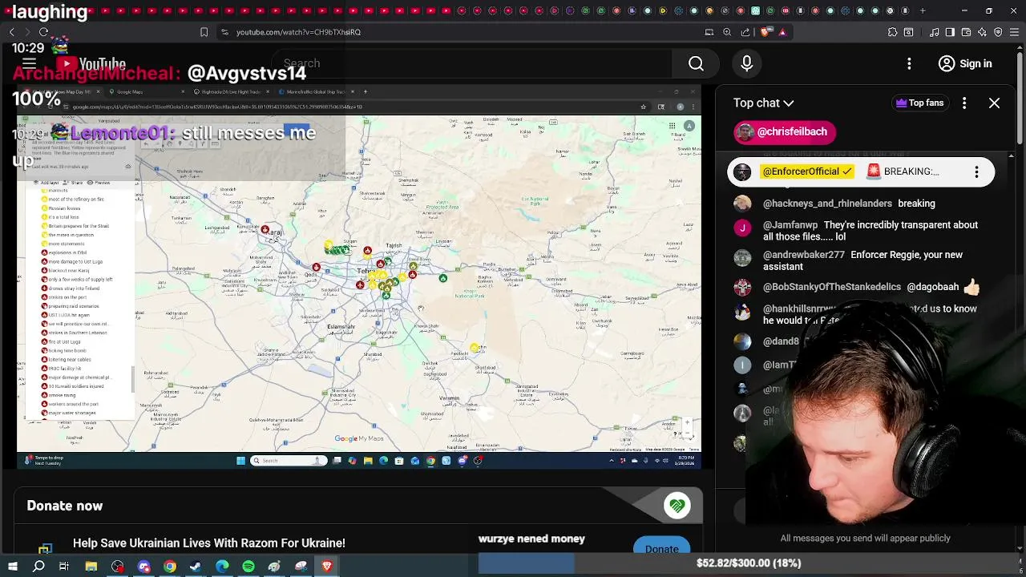Zoom in on the streamed Google map
Image resolution: width=1026 pixels, height=577 pixels.
(687, 422)
